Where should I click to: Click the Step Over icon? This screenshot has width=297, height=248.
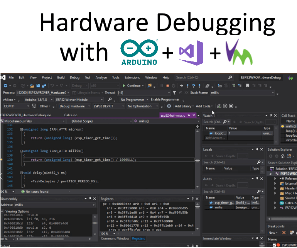point(193,86)
